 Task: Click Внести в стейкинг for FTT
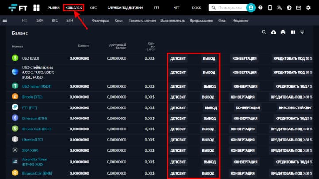coord(295,108)
